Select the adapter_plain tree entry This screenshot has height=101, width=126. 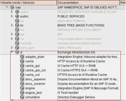point(35,57)
